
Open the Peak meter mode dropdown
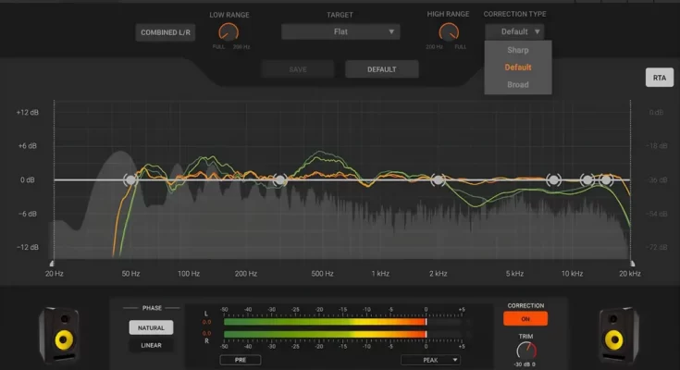[x=430, y=360]
